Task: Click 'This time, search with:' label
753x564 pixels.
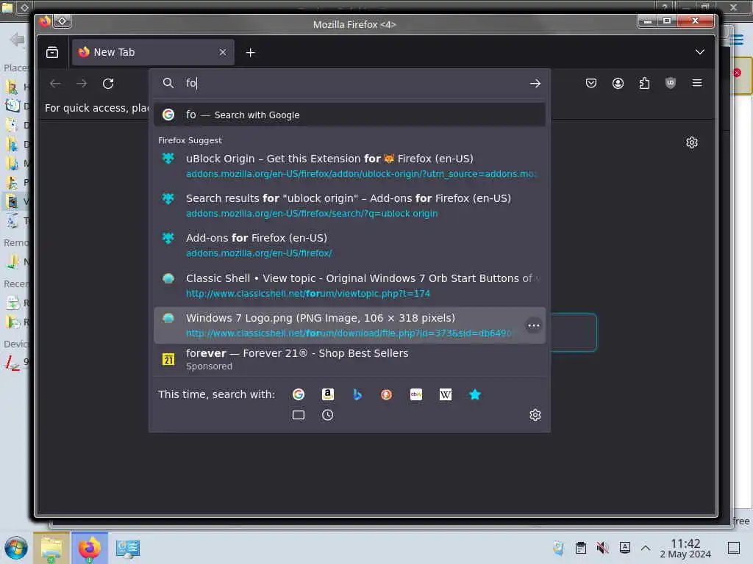Action: point(216,394)
